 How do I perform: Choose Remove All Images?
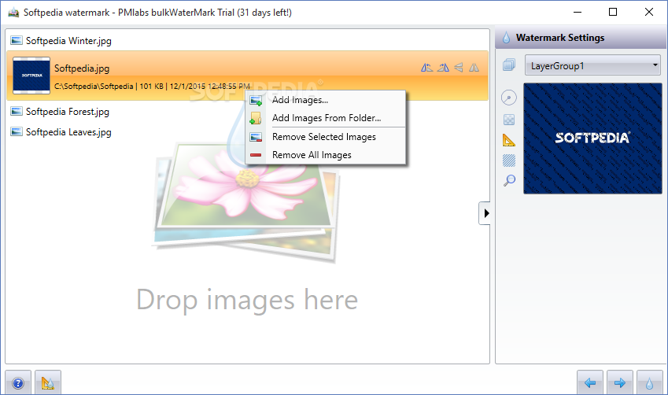tap(326, 155)
